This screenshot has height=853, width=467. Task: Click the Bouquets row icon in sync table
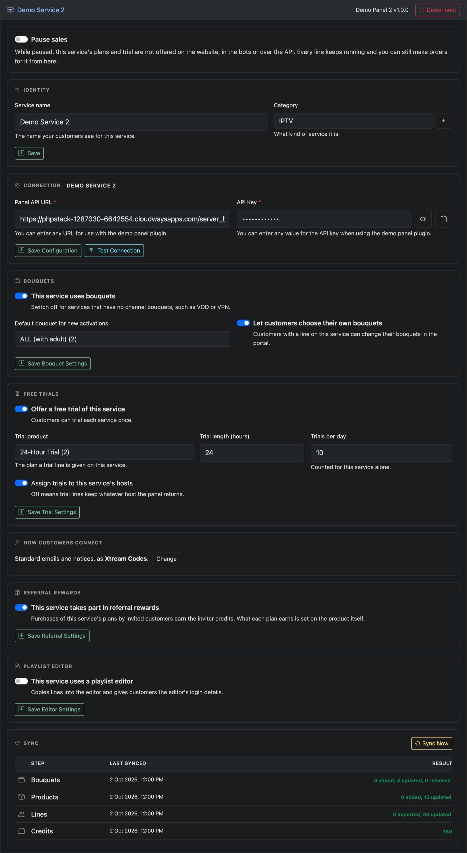point(21,780)
